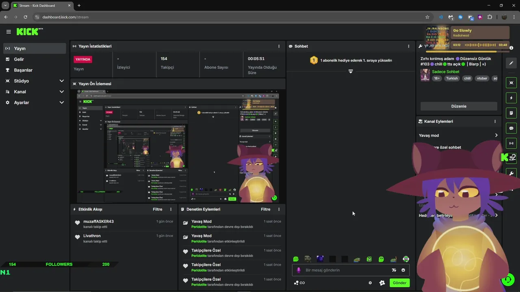Click the Turkish tag
Viewport: 520px width, 292px height.
pyautogui.click(x=452, y=78)
